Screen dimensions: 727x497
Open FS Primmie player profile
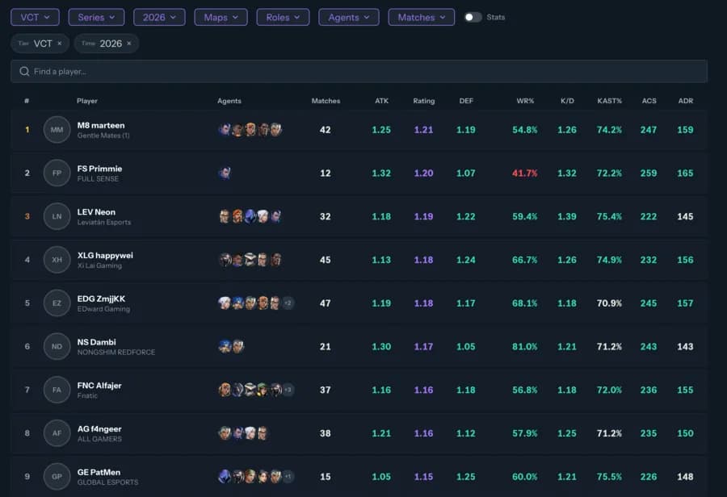click(99, 169)
